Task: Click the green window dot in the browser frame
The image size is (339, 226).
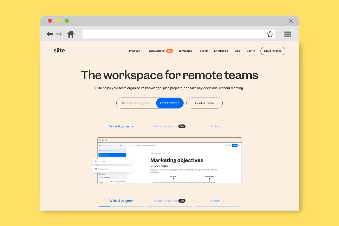Action: [67, 21]
